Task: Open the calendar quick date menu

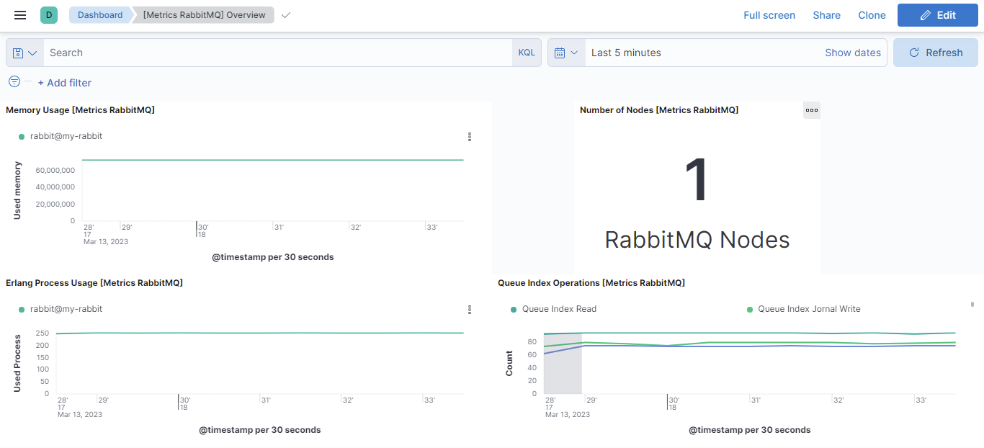Action: click(566, 53)
